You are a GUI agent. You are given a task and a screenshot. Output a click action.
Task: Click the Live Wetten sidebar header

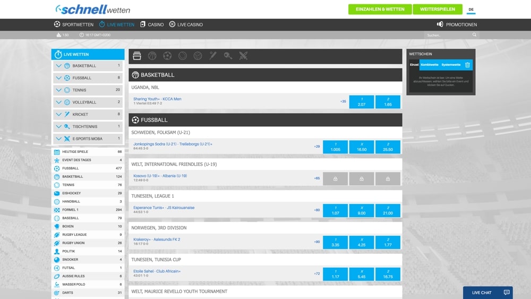88,54
